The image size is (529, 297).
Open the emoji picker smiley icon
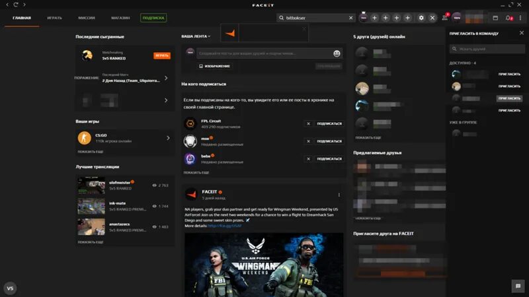tap(337, 53)
